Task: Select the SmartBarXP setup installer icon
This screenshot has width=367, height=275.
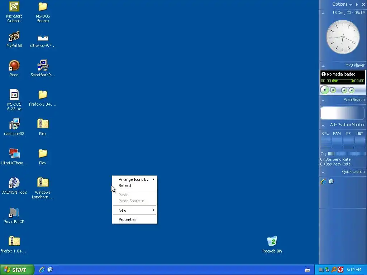Action: pos(43,65)
